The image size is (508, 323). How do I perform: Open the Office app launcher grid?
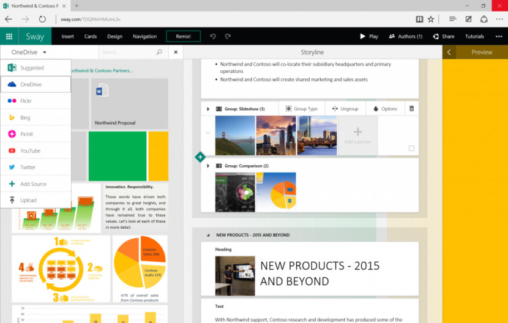pyautogui.click(x=9, y=36)
